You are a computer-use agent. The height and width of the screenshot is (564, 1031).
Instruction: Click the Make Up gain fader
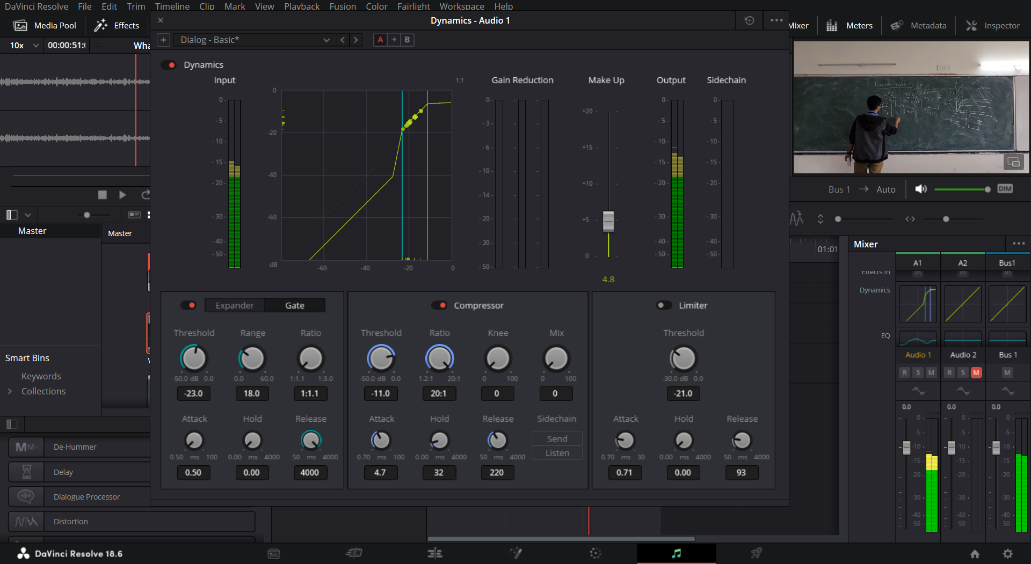coord(608,221)
